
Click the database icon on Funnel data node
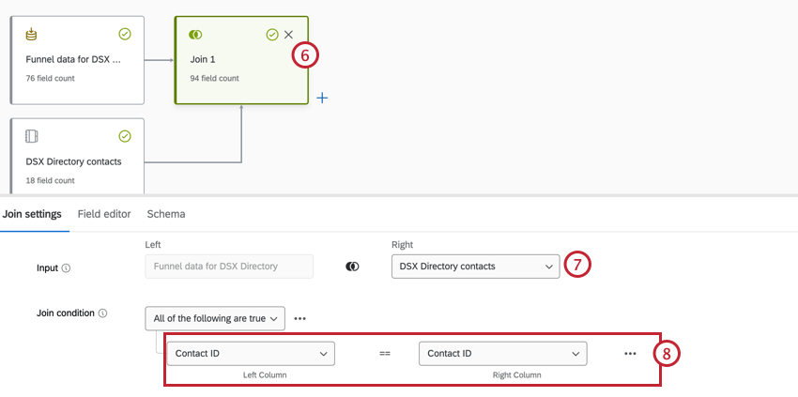(32, 34)
